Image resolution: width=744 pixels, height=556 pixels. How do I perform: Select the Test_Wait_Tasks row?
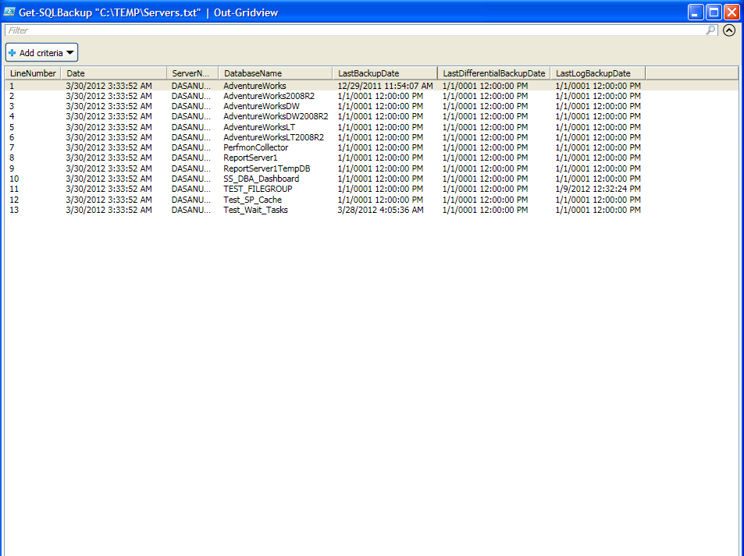click(255, 210)
